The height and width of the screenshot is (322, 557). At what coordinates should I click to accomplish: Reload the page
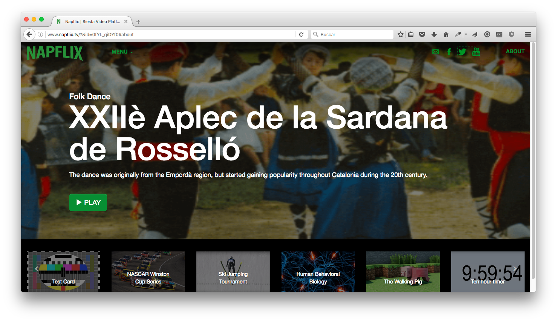tap(301, 34)
